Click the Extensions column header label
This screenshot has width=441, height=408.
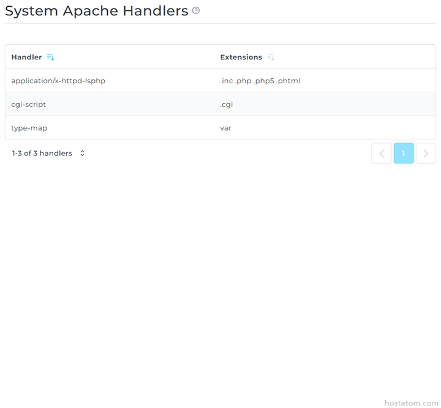click(x=241, y=57)
